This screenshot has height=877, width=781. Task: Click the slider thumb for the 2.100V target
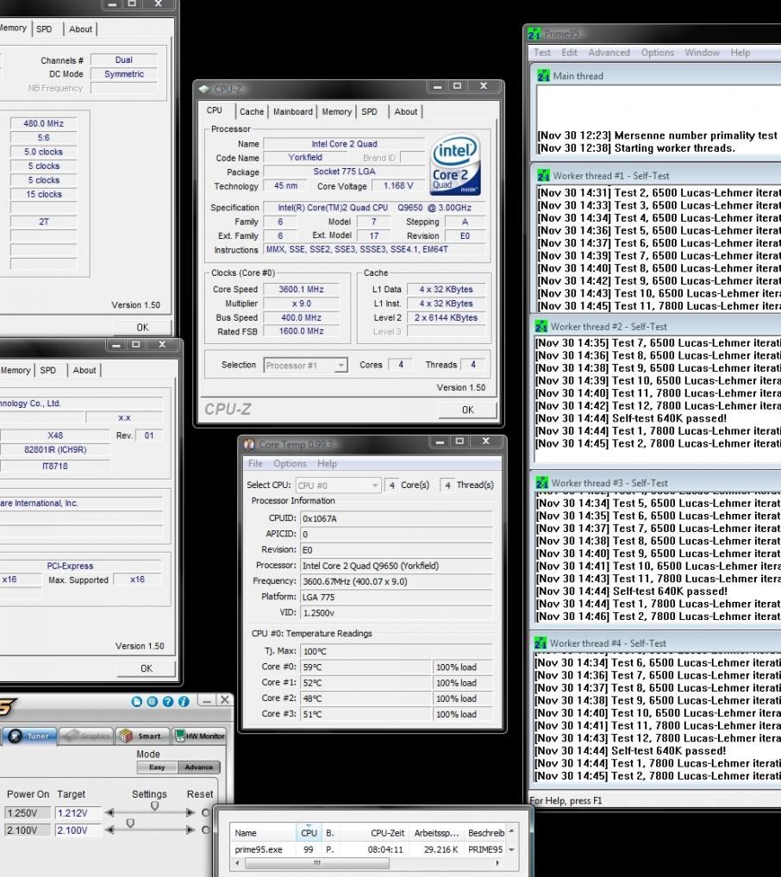point(130,824)
